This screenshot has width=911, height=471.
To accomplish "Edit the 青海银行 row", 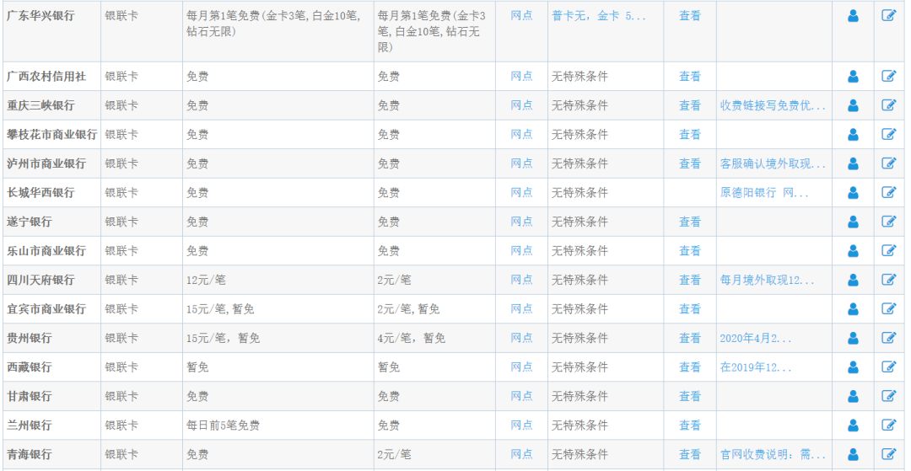I will (889, 453).
